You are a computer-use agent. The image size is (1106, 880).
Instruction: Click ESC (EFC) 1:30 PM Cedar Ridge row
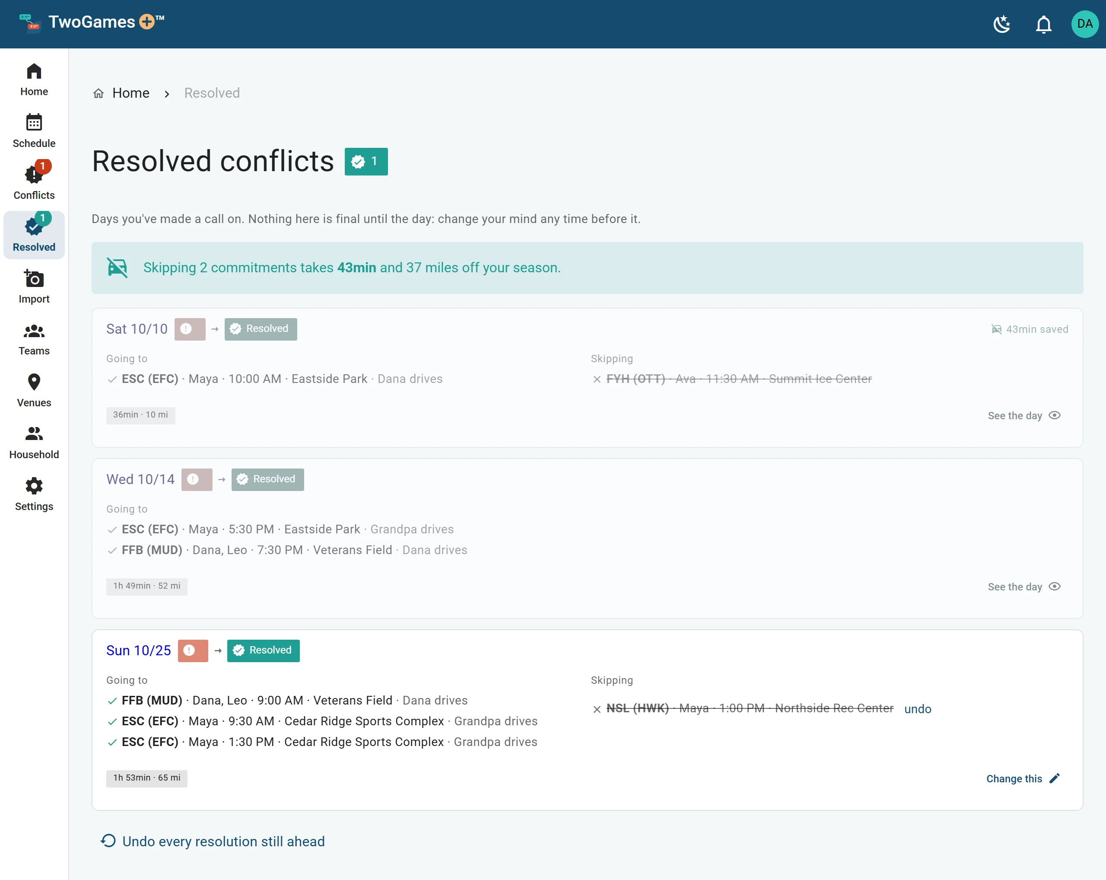(x=322, y=742)
